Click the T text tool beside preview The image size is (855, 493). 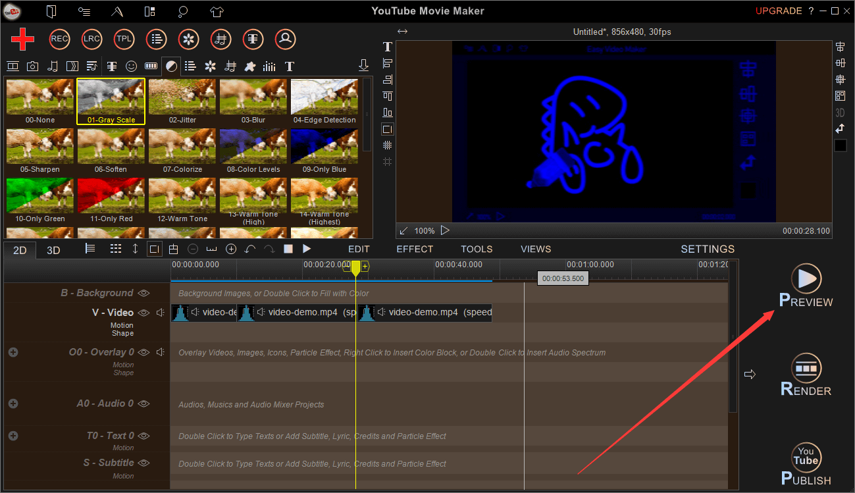coord(388,47)
